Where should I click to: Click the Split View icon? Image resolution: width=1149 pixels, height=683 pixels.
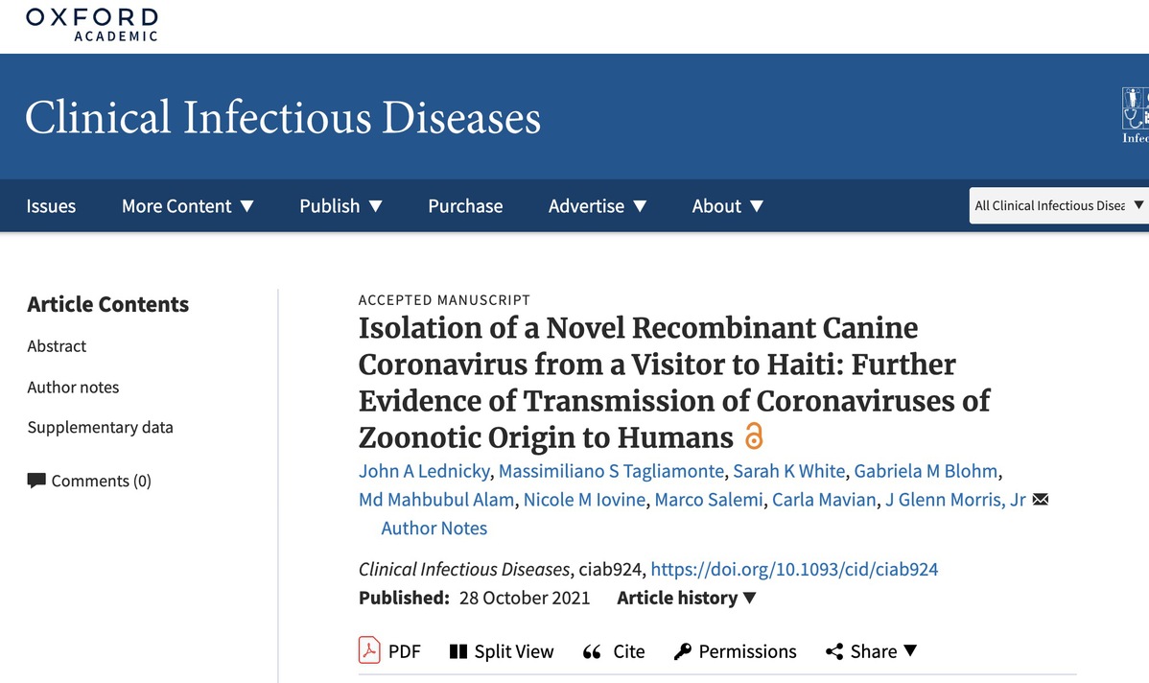point(457,651)
